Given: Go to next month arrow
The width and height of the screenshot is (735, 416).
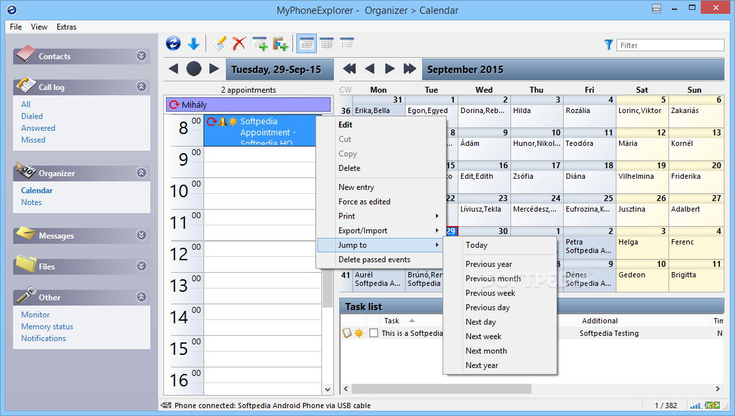Looking at the screenshot, I should click(x=389, y=69).
